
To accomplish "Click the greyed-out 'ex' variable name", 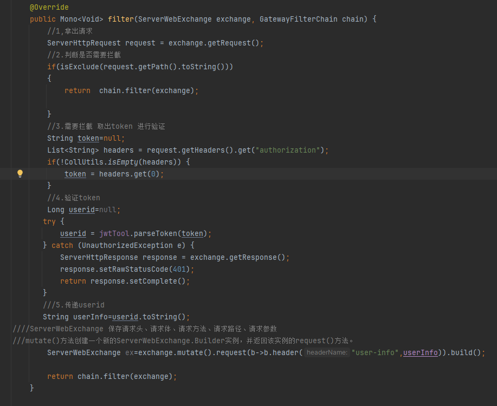I will [130, 353].
